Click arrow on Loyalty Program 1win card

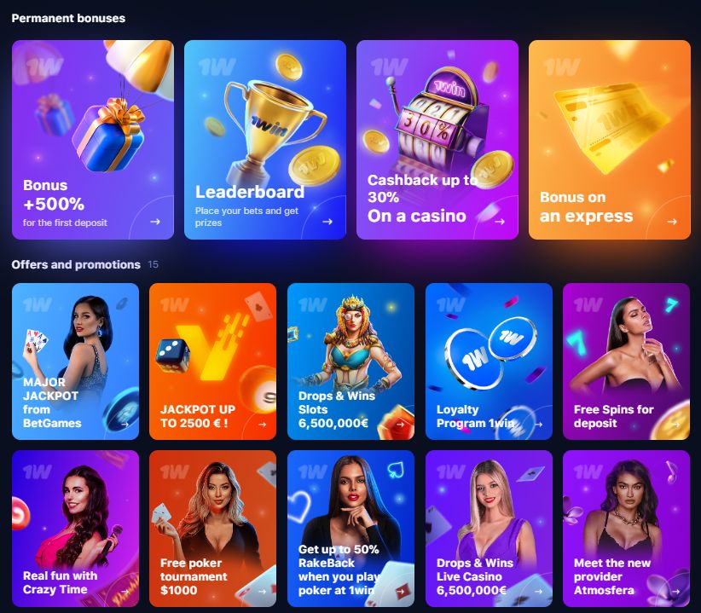coord(539,425)
